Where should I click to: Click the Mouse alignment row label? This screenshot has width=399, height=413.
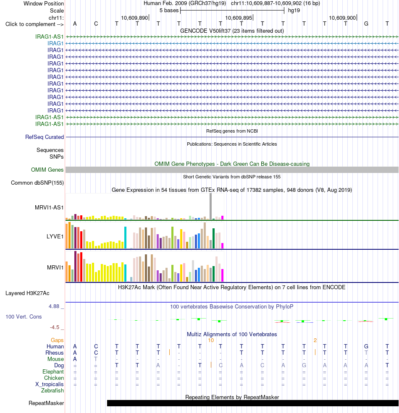55,359
